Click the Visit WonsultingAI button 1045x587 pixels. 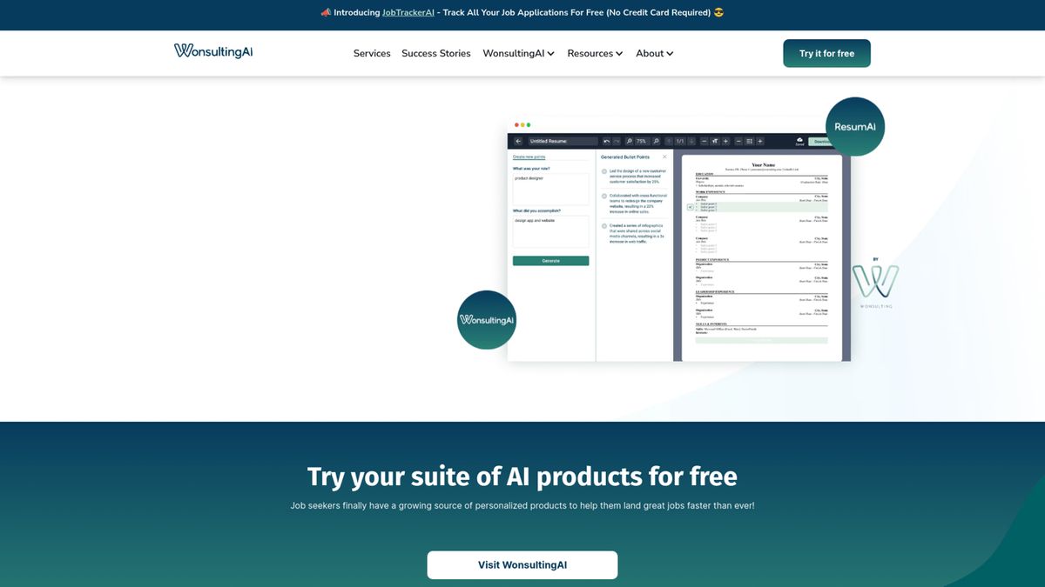click(x=522, y=564)
